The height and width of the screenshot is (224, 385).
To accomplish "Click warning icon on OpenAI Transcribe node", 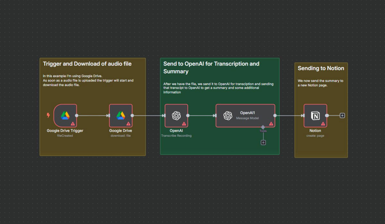I will [x=184, y=124].
